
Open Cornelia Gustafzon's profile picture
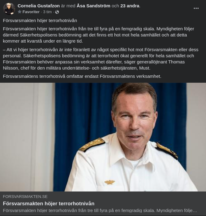[x=9, y=9]
